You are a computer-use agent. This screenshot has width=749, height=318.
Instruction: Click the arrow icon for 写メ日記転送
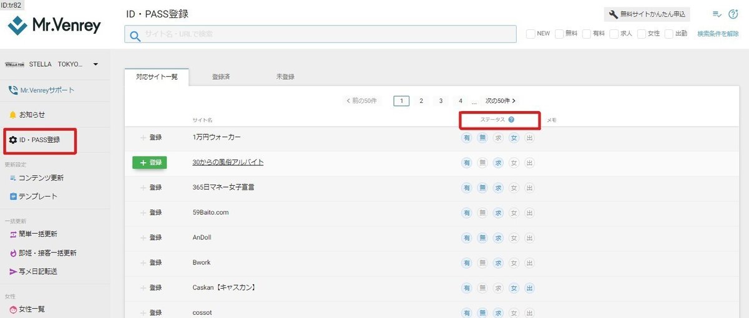tap(13, 272)
